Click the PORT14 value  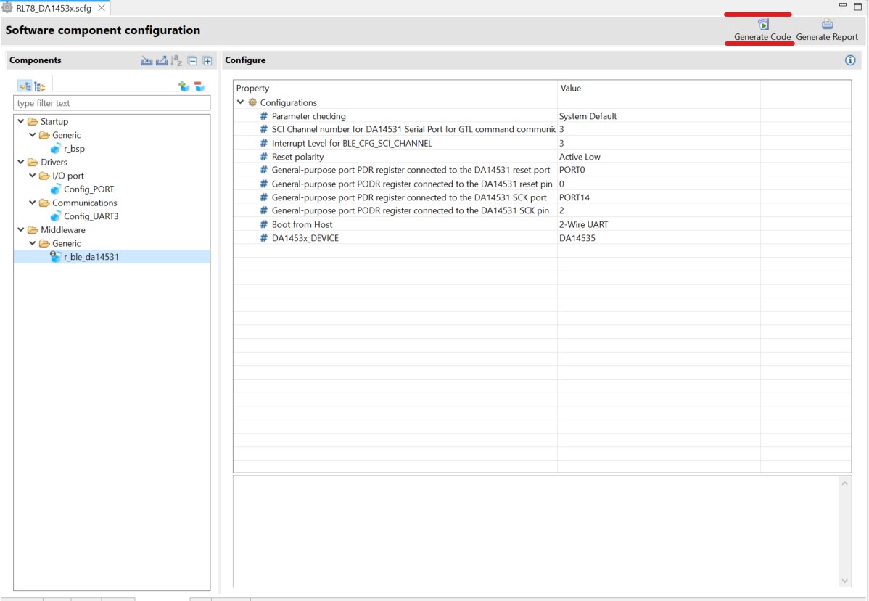pos(574,197)
